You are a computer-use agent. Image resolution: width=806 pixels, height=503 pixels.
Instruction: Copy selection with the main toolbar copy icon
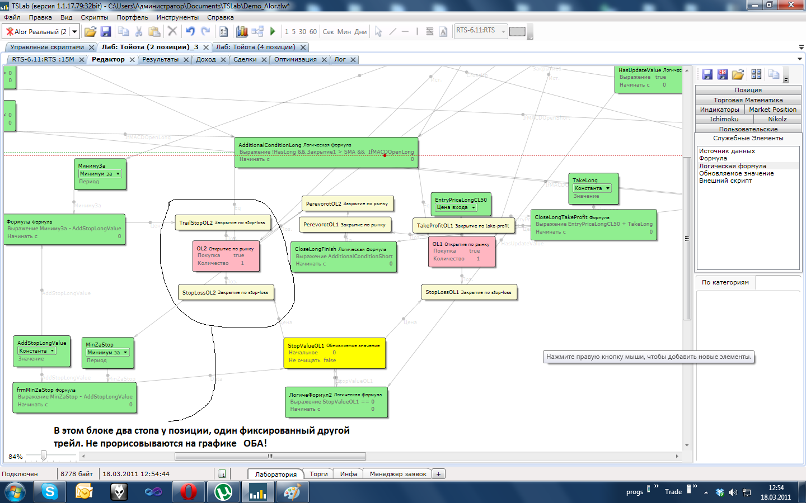coord(124,31)
